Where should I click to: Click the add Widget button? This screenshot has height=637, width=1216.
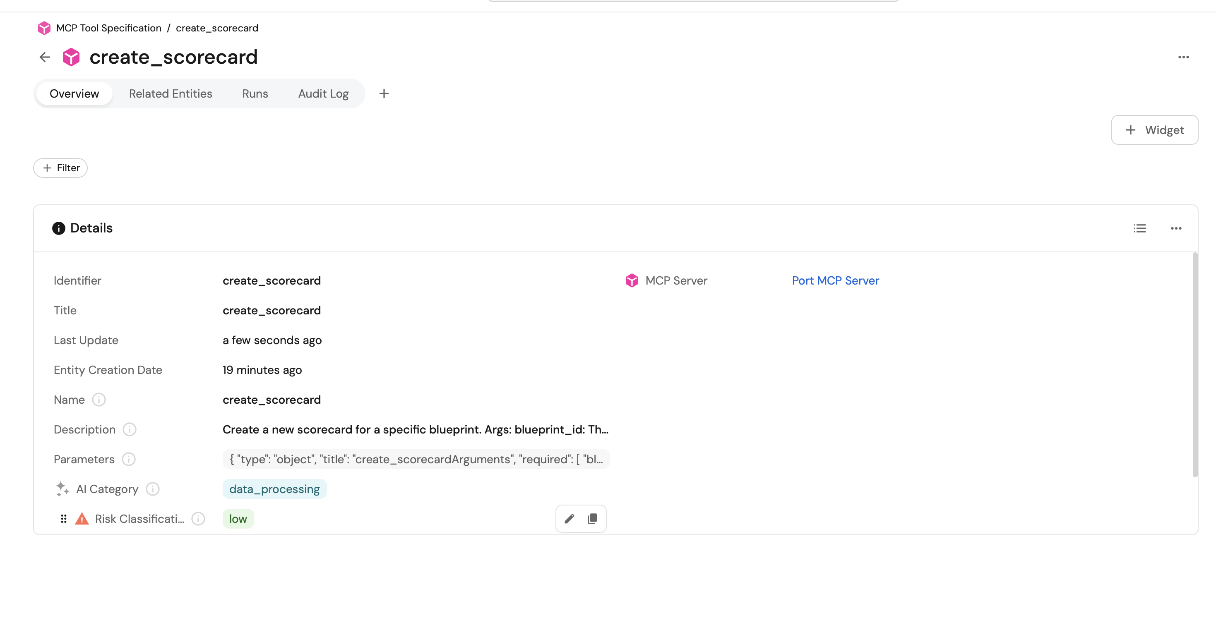click(1154, 130)
